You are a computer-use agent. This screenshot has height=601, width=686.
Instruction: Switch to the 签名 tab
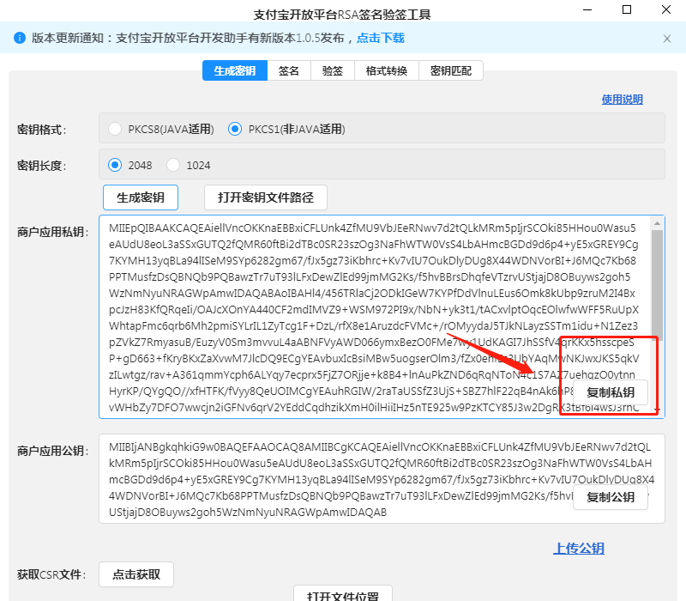(289, 71)
